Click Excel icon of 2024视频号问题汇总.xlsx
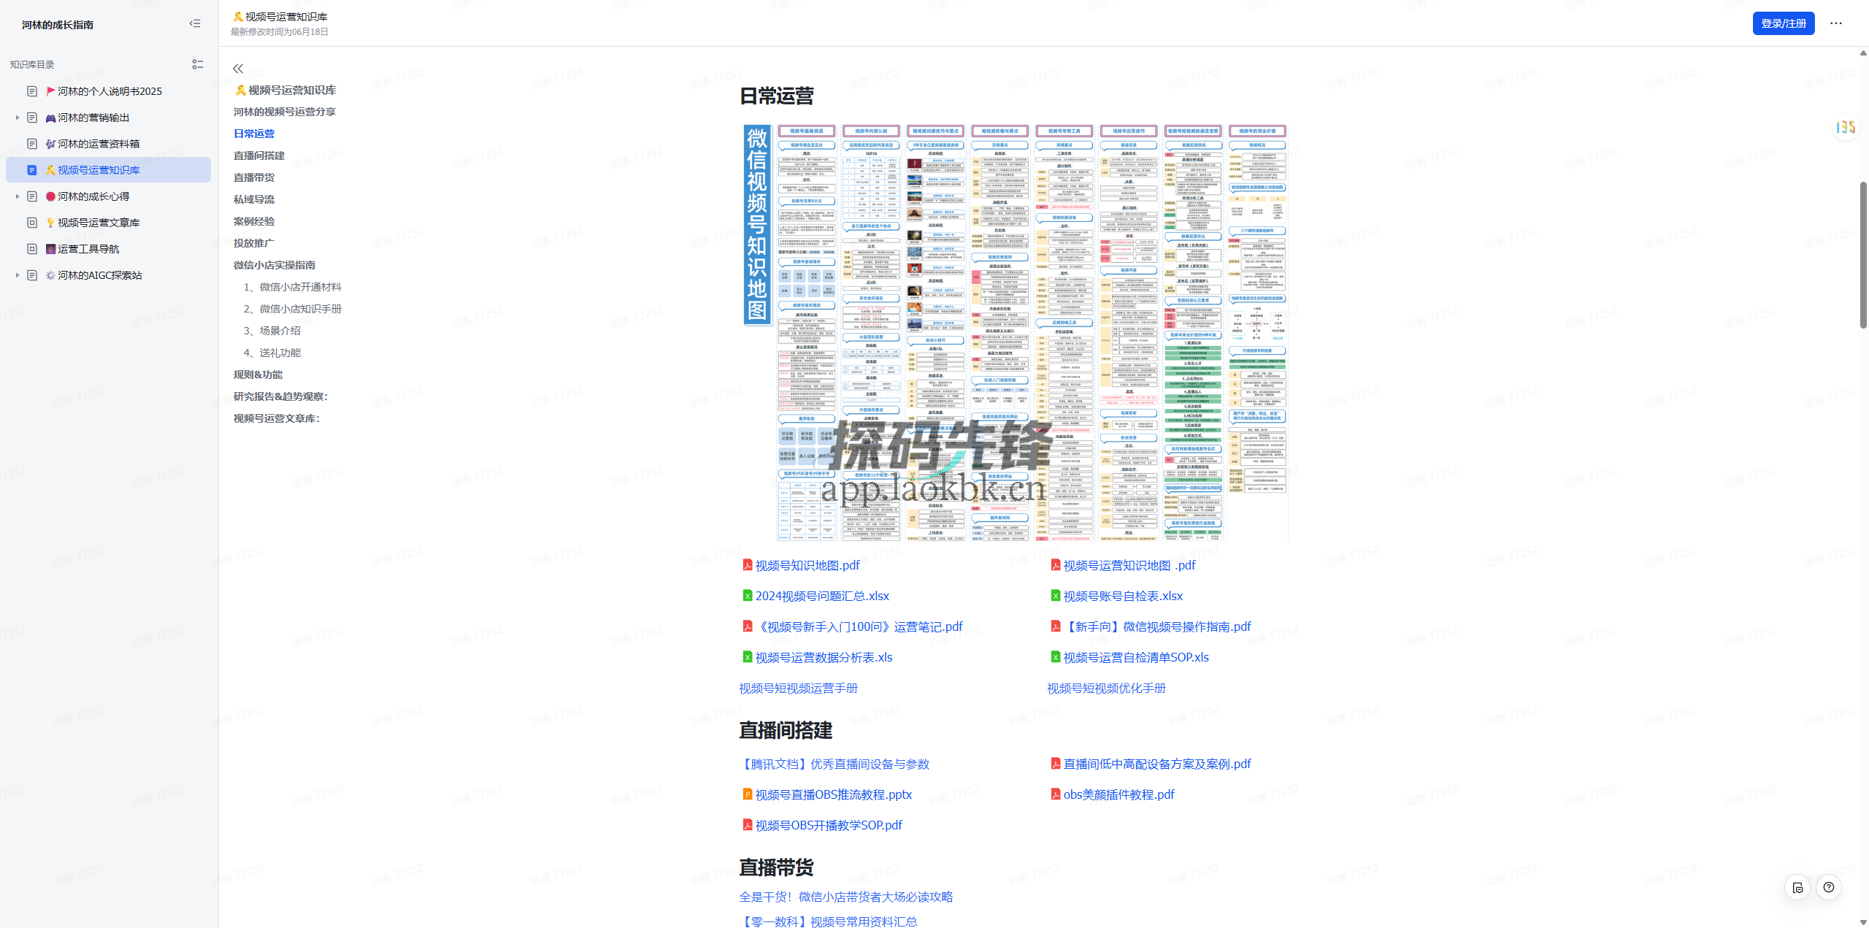Viewport: 1869px width, 928px height. pos(747,596)
